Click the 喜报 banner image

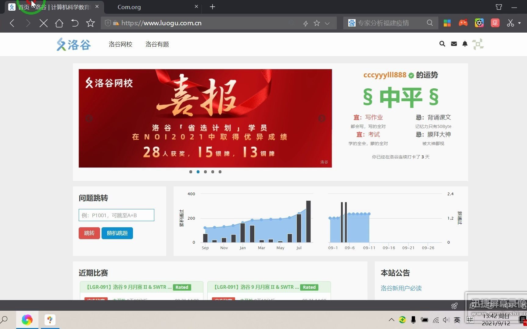point(205,118)
